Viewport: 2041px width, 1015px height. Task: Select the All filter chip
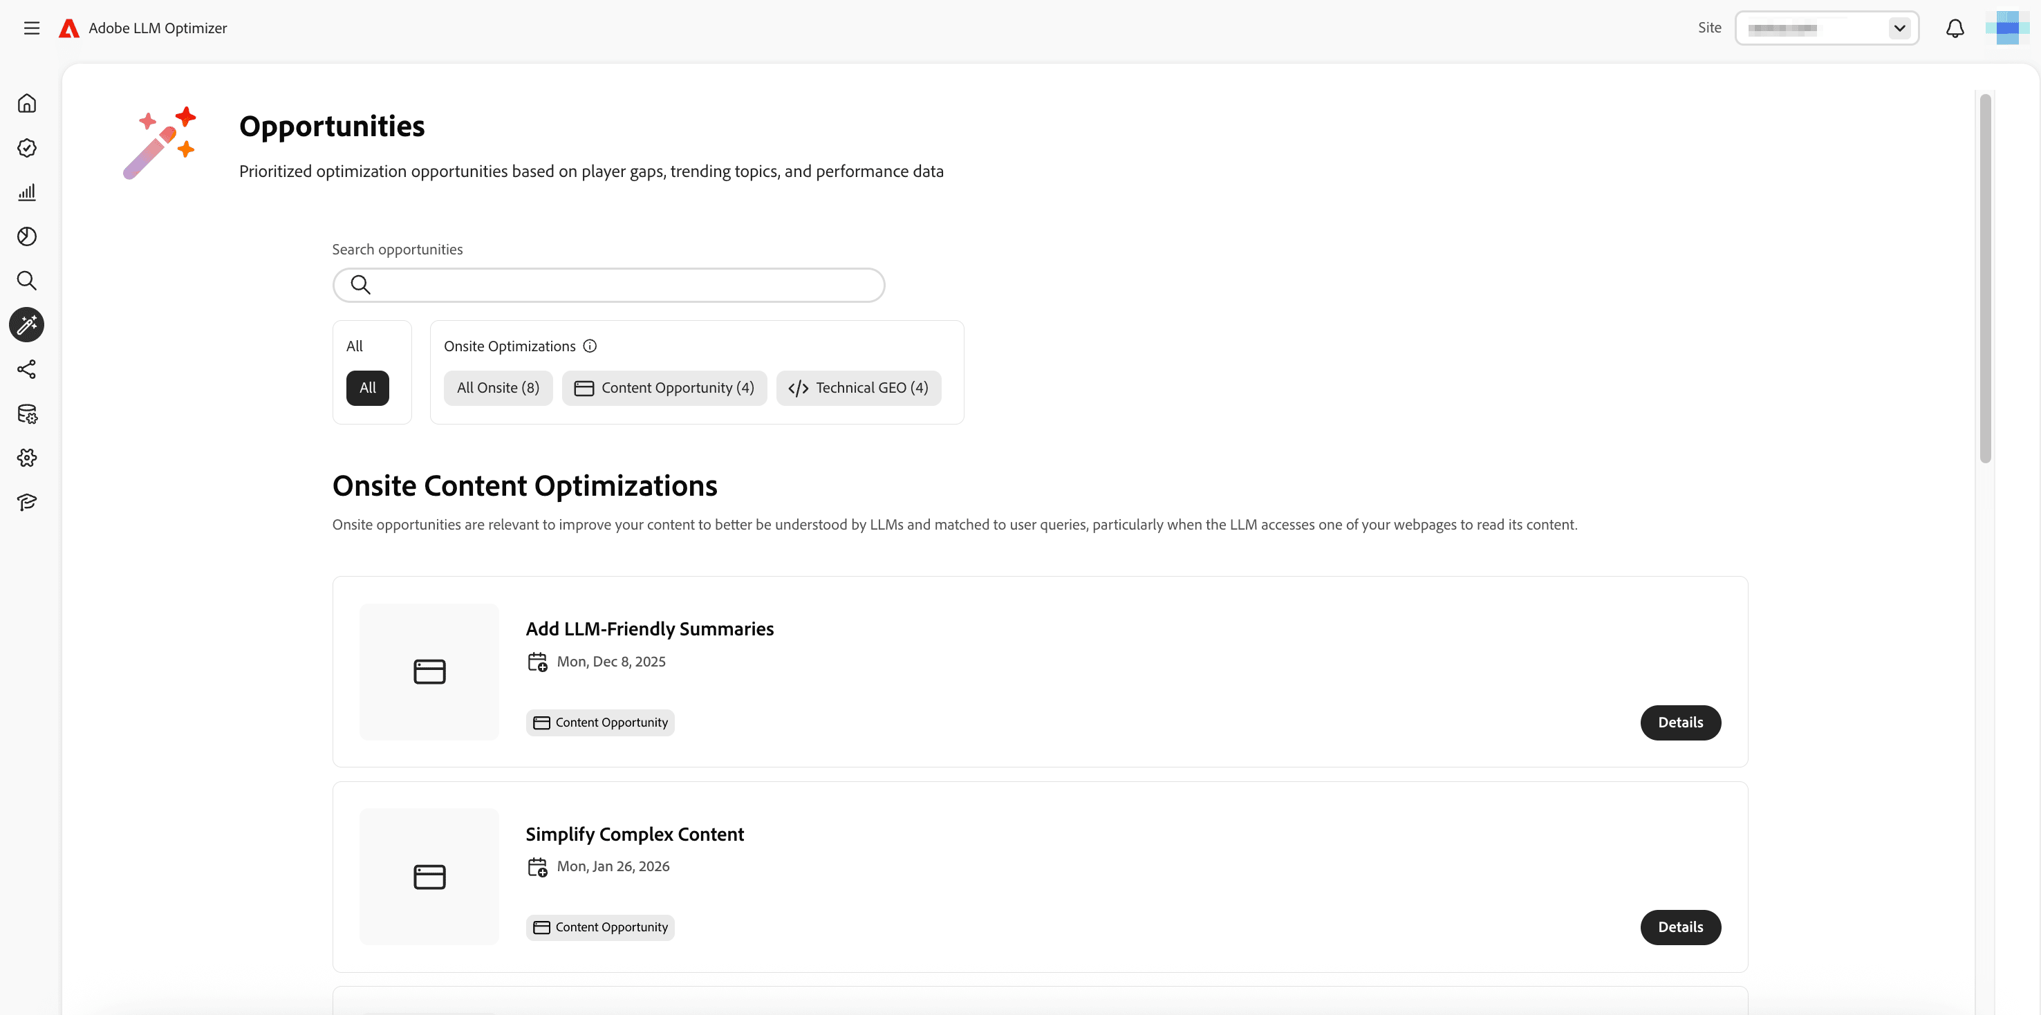click(368, 389)
